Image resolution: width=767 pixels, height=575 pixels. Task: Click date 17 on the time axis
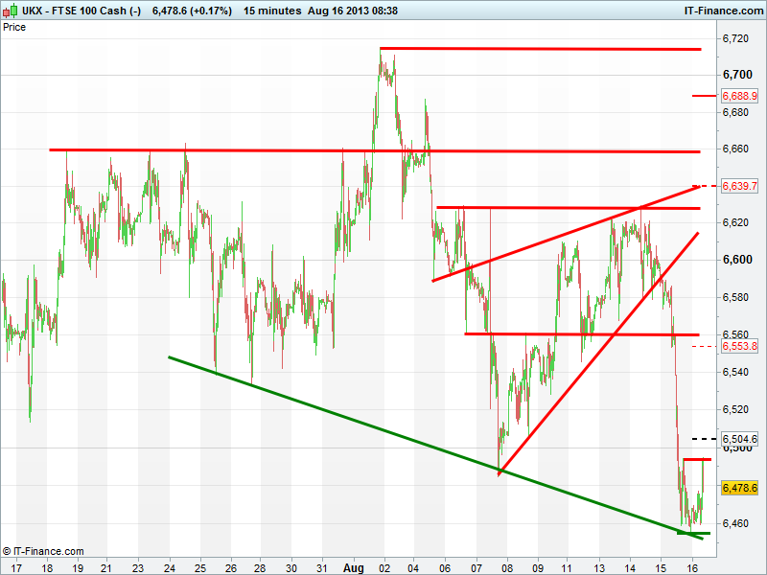pyautogui.click(x=16, y=567)
